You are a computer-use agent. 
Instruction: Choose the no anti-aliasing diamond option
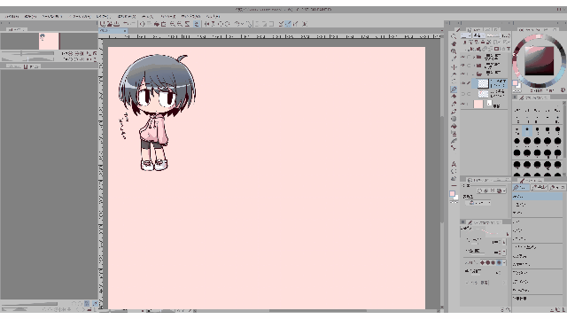[482, 262]
